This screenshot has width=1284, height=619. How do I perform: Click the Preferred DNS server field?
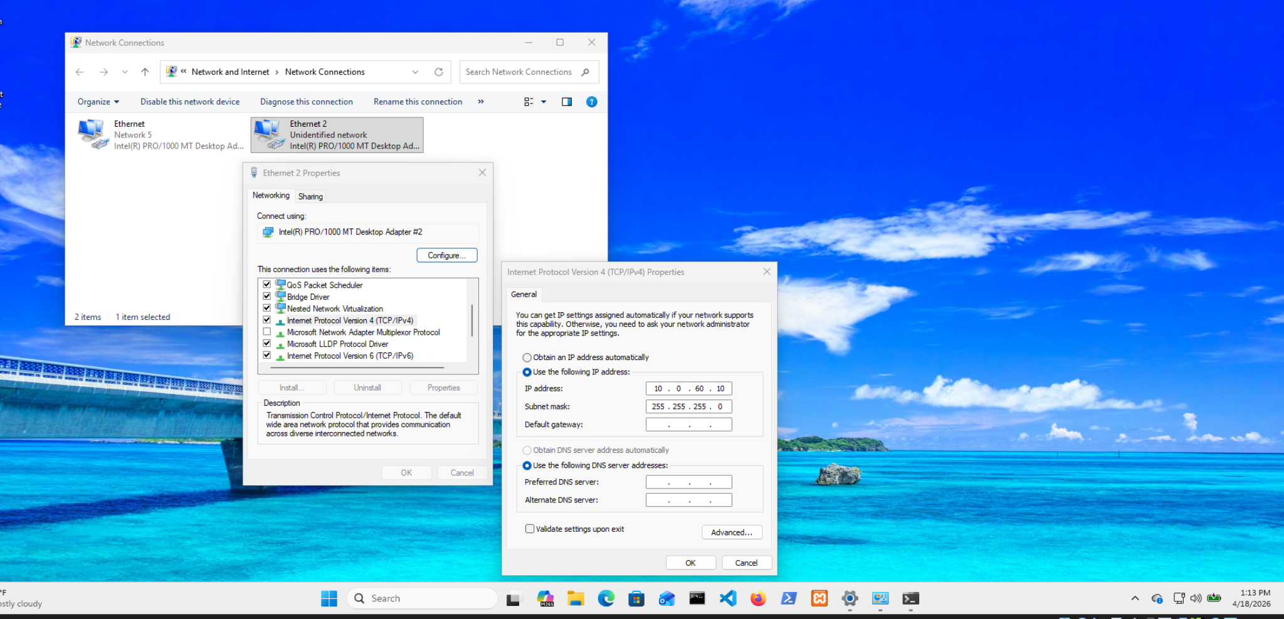(688, 482)
